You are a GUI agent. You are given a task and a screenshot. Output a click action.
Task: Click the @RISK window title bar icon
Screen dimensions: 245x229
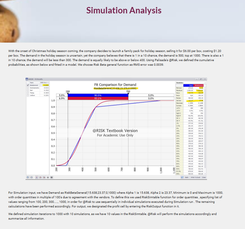27,79
